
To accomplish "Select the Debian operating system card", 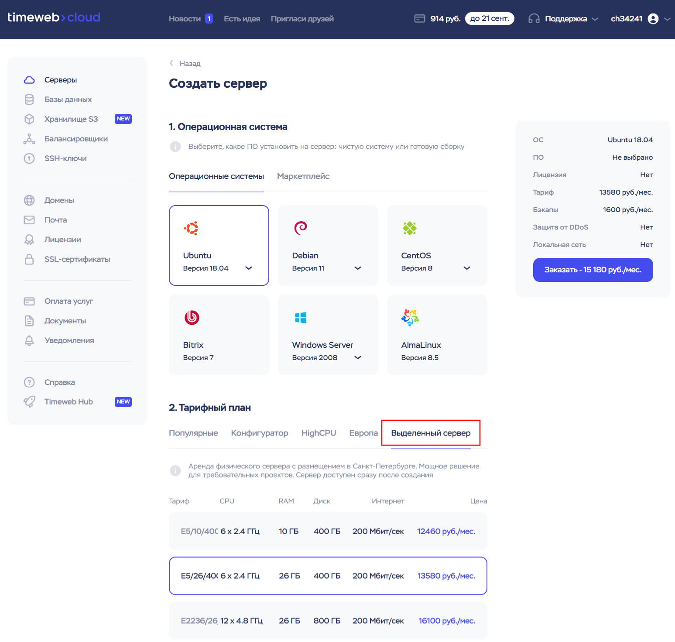I will point(328,245).
